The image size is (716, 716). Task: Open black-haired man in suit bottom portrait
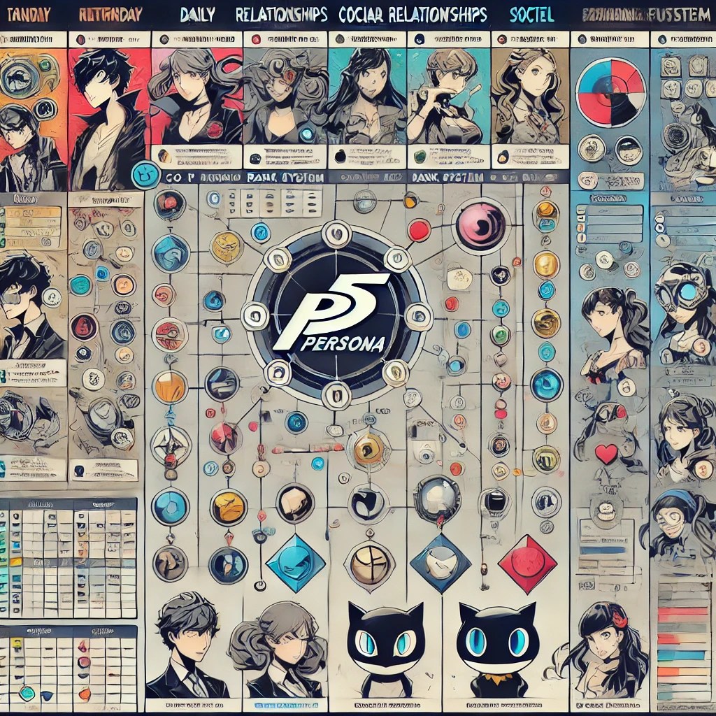pyautogui.click(x=189, y=645)
